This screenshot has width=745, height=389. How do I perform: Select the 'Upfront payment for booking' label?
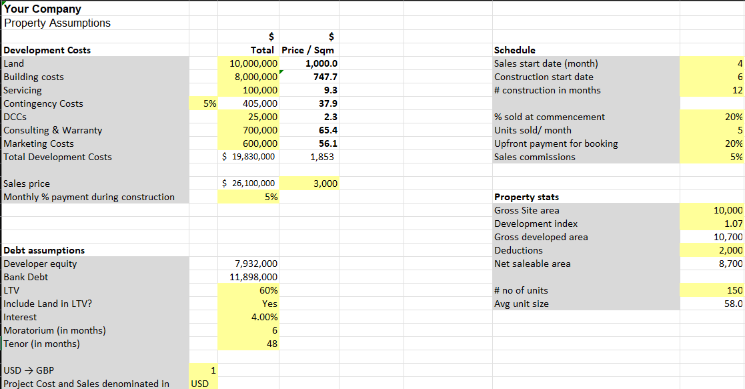pyautogui.click(x=556, y=143)
